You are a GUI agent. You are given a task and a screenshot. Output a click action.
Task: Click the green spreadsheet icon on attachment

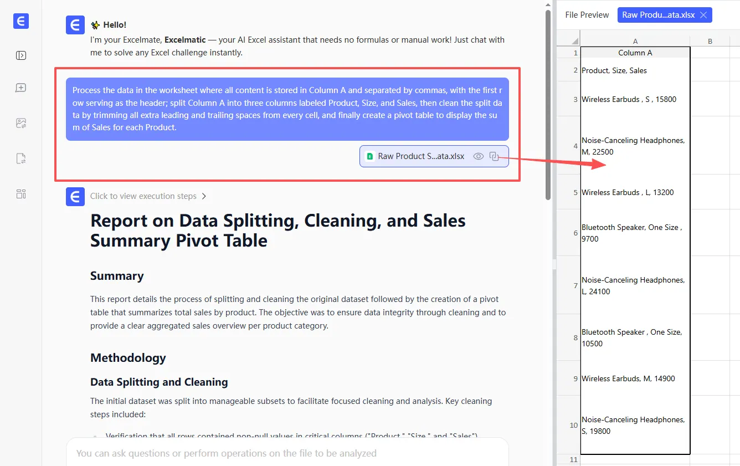point(370,156)
